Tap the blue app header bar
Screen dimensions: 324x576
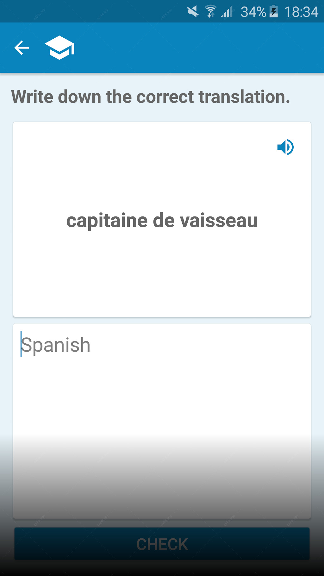click(162, 48)
